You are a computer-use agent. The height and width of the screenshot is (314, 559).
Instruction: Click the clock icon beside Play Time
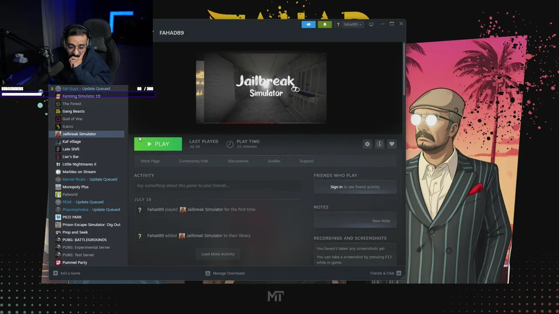pyautogui.click(x=230, y=144)
